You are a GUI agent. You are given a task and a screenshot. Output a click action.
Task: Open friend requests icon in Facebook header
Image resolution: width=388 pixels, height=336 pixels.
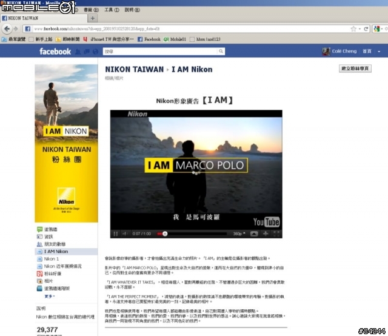click(x=78, y=52)
